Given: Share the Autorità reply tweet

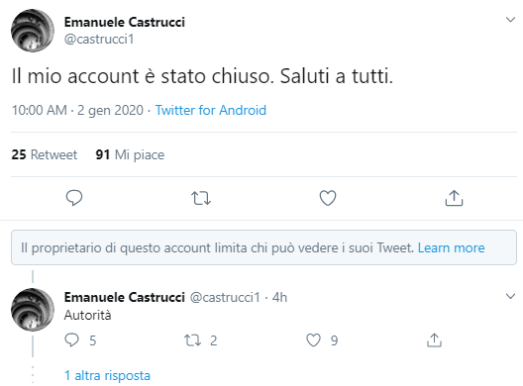Looking at the screenshot, I should click(434, 340).
